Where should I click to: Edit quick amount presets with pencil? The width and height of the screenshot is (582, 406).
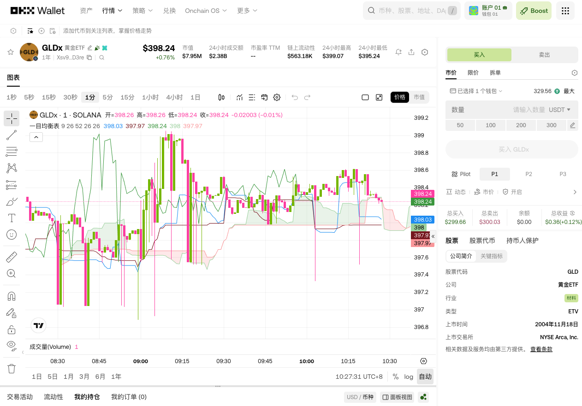[x=572, y=125]
